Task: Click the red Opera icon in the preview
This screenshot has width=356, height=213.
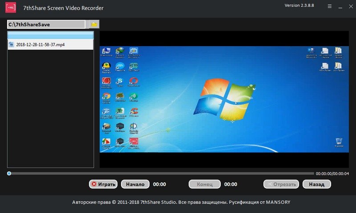Action: [x=133, y=81]
